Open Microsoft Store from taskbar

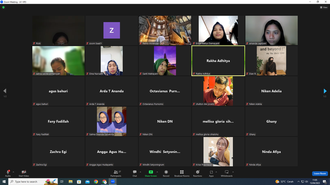pos(79,181)
